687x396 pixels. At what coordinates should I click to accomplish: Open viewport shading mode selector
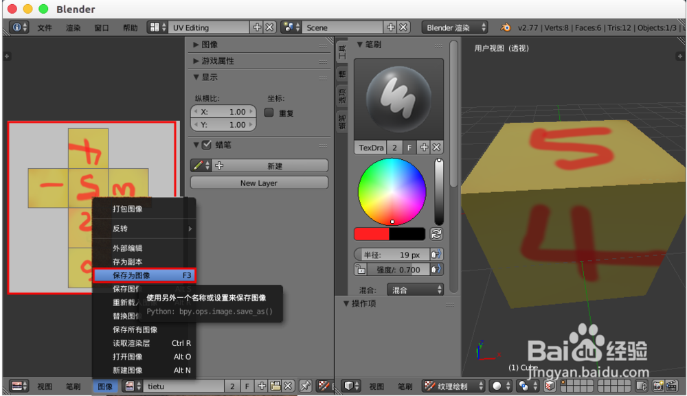pos(501,386)
